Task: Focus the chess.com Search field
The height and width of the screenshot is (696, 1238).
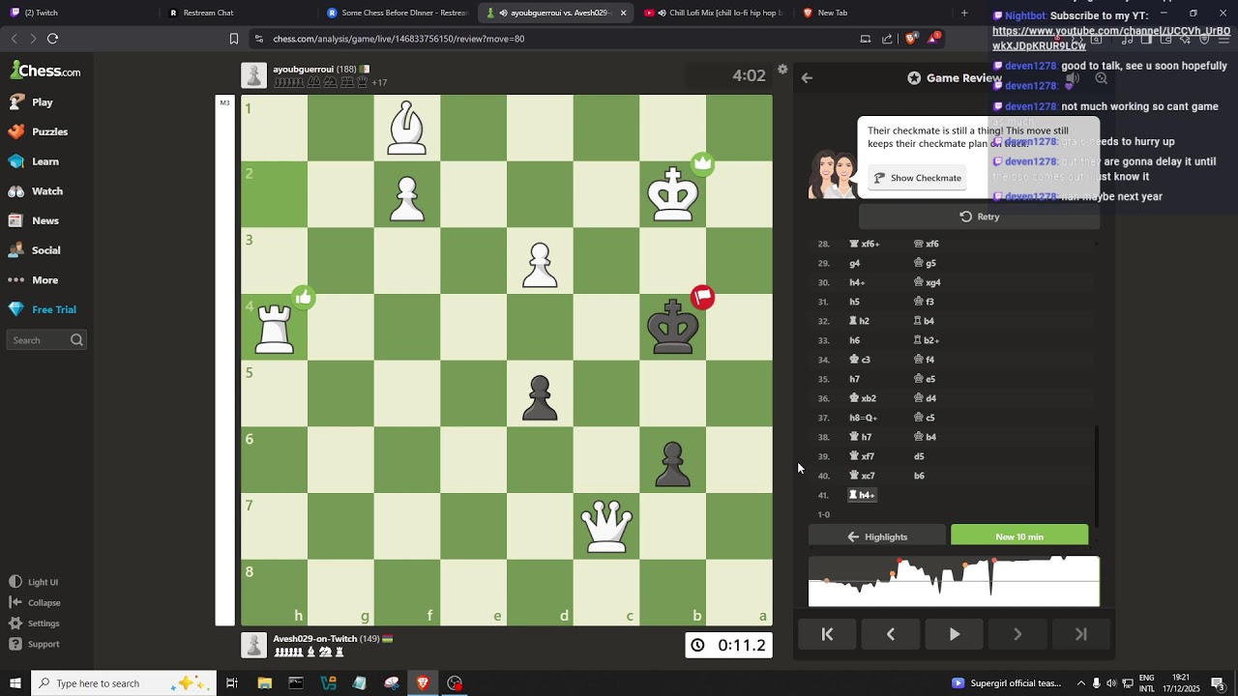Action: click(47, 340)
